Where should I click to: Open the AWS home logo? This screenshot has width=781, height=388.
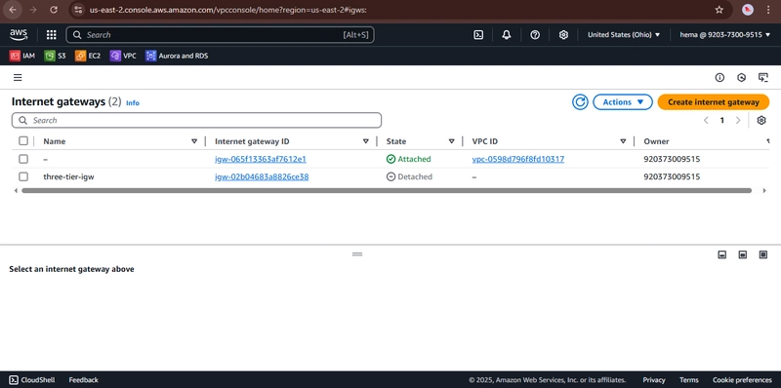tap(19, 34)
